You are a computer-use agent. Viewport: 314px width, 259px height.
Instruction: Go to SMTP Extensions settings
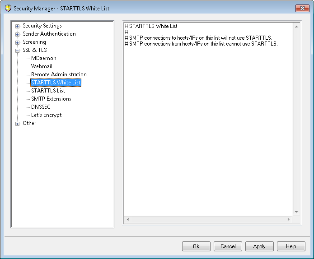(x=51, y=99)
